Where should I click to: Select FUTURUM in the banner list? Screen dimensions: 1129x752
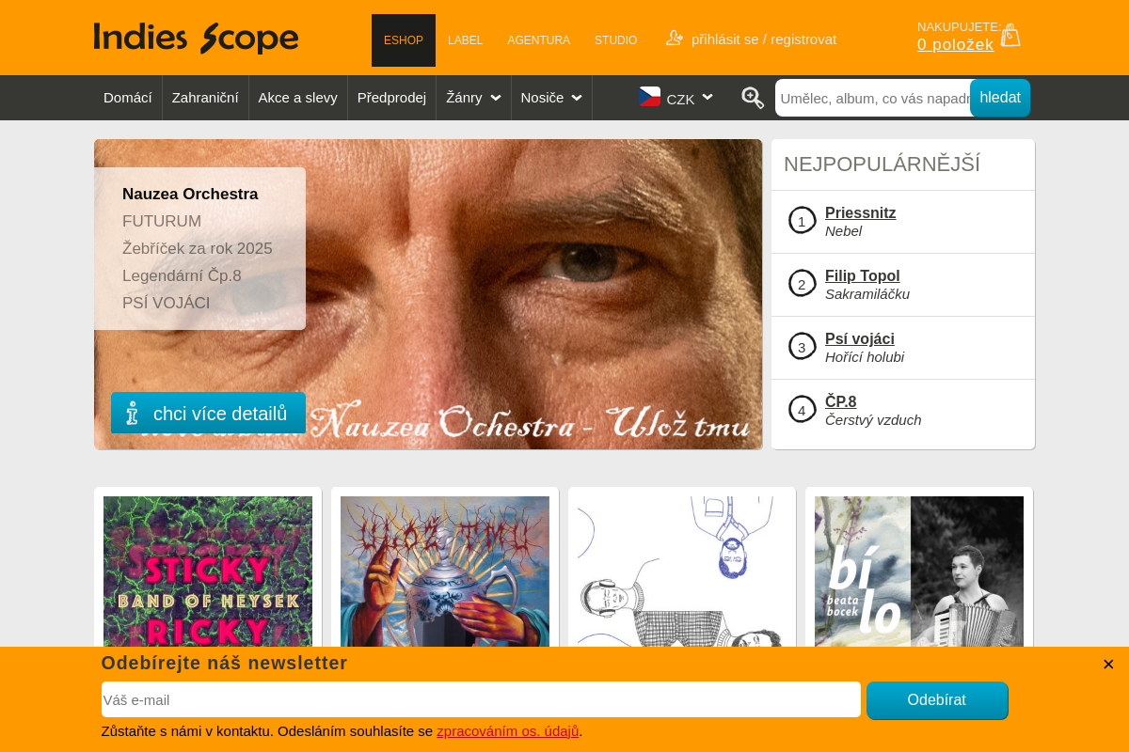pos(162,221)
